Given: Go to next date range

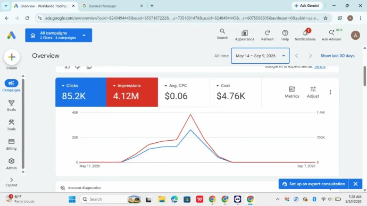Looking at the screenshot, I should [310, 56].
